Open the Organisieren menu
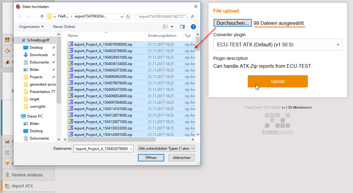Screen dimensions: 353x193 pos(31,27)
